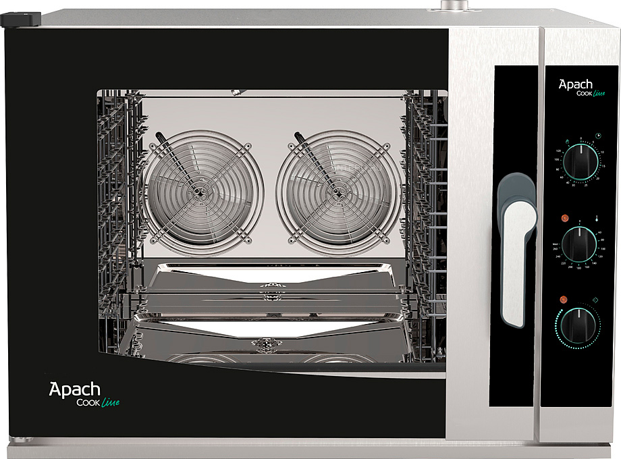Screen dimensions: 621x459
Task: Click the clock icon above timer knob
Action: point(597,136)
